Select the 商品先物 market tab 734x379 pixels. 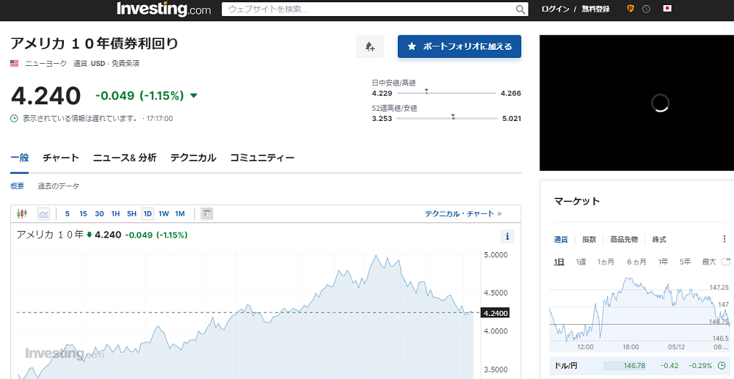pyautogui.click(x=624, y=239)
